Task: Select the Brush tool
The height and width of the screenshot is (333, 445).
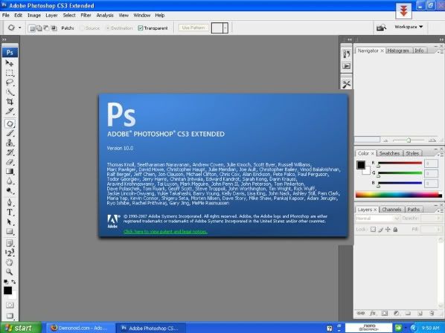Action: click(x=10, y=133)
